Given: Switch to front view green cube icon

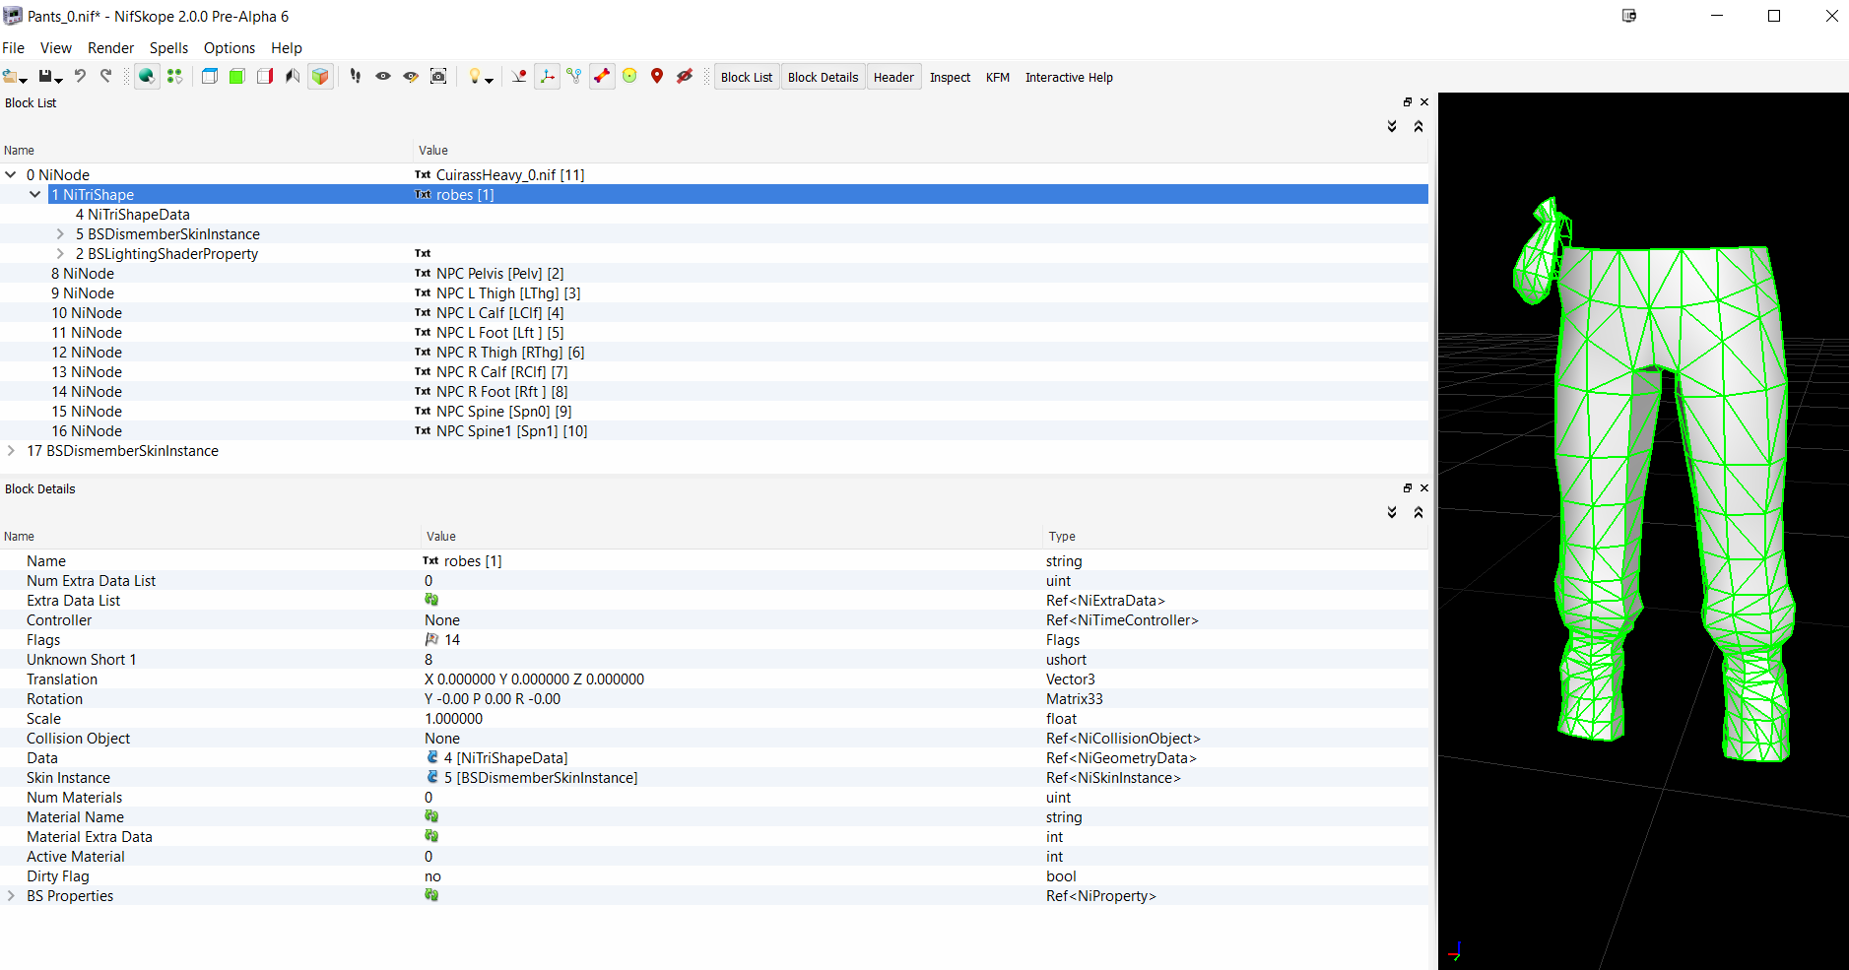Looking at the screenshot, I should 237,77.
